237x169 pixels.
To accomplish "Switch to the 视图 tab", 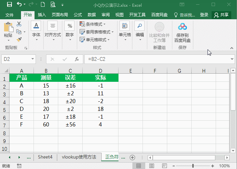I will (120, 15).
